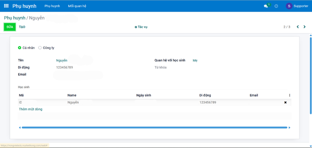The width and height of the screenshot is (312, 148).
Task: Open the chat messages icon
Action: [x=266, y=6]
